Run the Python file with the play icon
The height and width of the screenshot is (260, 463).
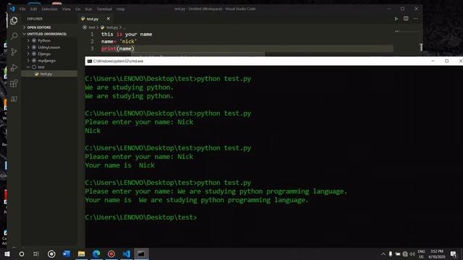[396, 19]
